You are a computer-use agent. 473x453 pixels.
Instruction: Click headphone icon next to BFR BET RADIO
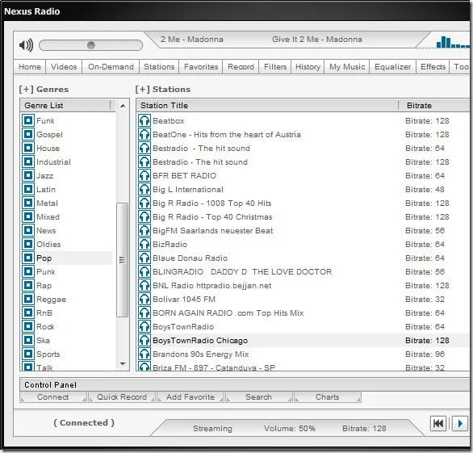click(144, 176)
